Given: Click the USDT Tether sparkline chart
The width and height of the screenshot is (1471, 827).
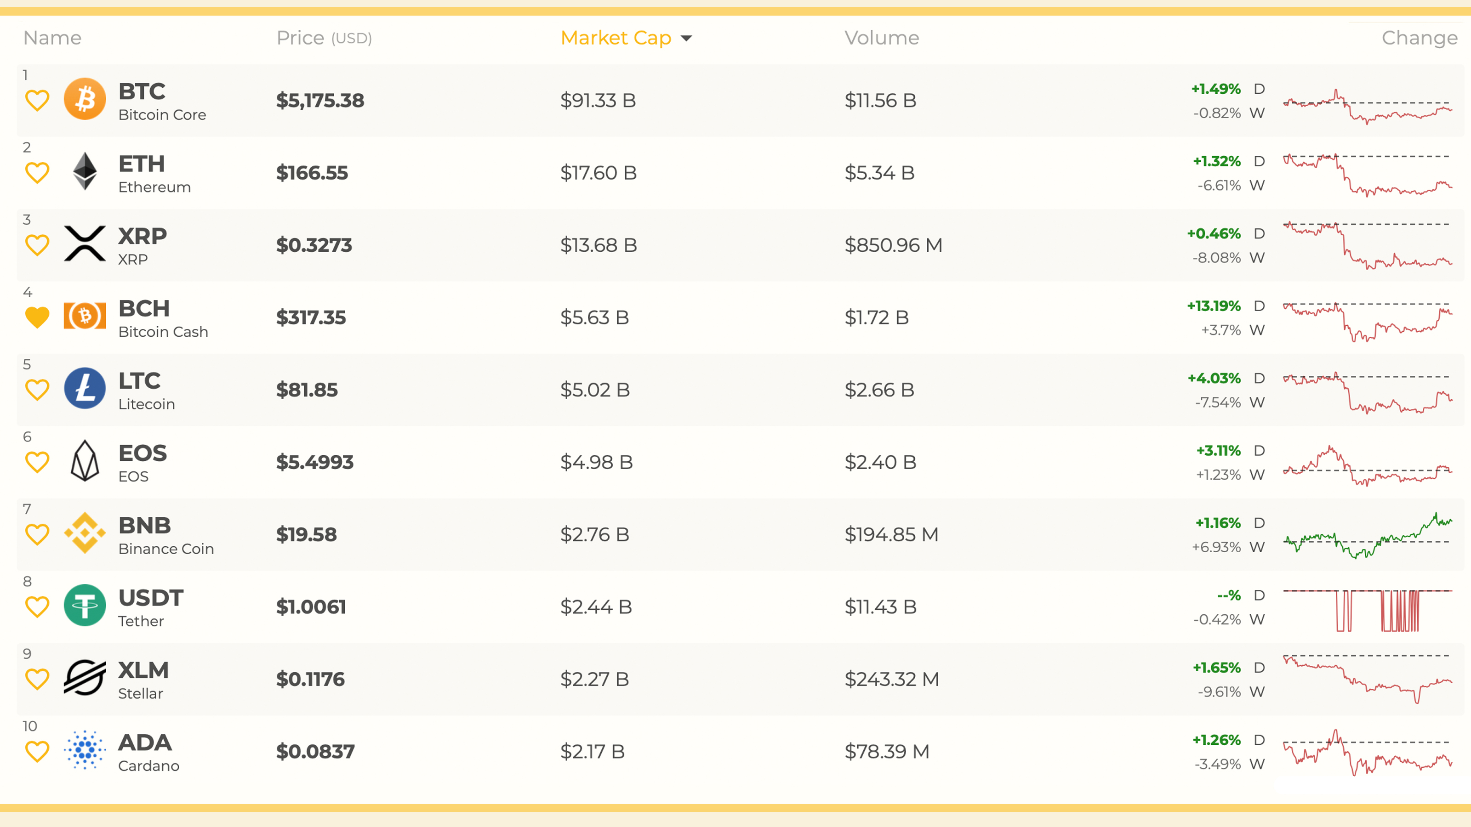Looking at the screenshot, I should [1367, 609].
